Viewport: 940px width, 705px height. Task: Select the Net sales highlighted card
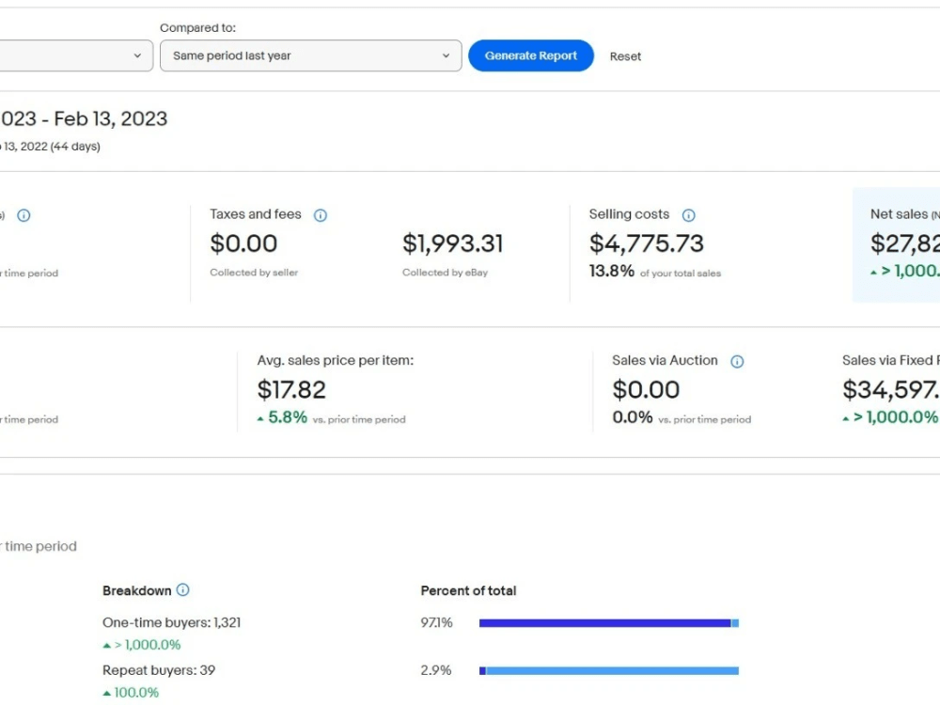[x=896, y=244]
